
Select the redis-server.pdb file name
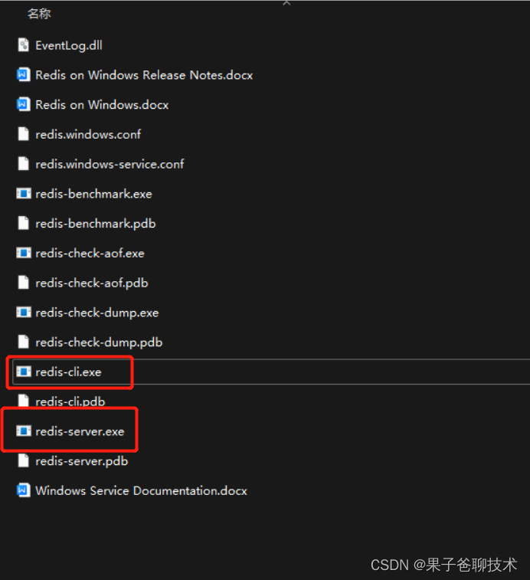click(x=82, y=461)
